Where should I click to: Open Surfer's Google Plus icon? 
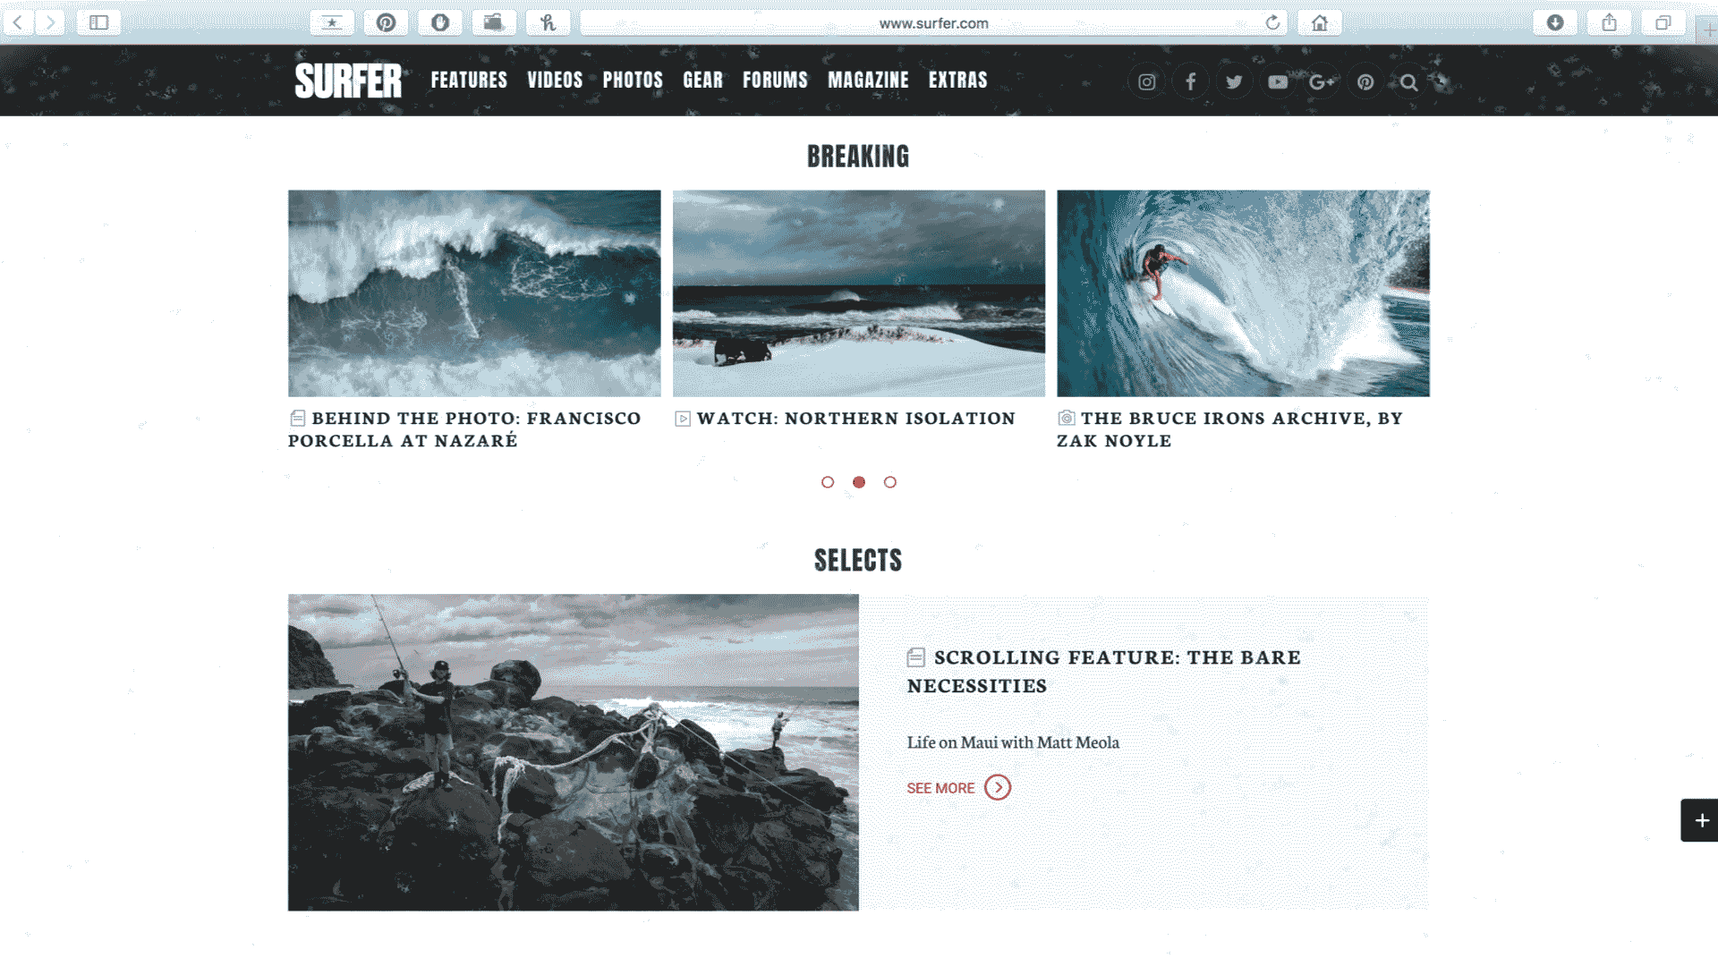[1322, 82]
